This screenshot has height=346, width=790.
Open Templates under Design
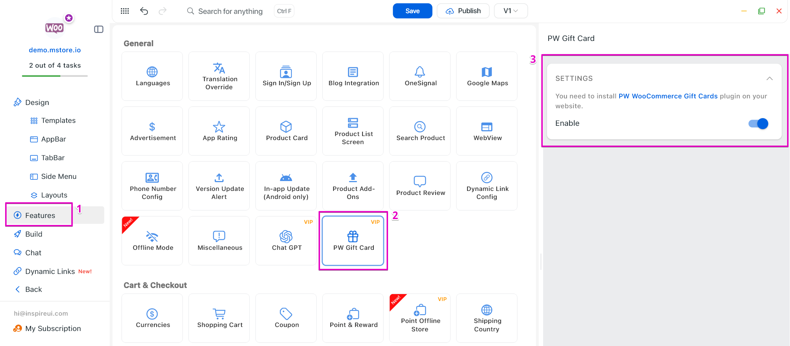pos(58,120)
